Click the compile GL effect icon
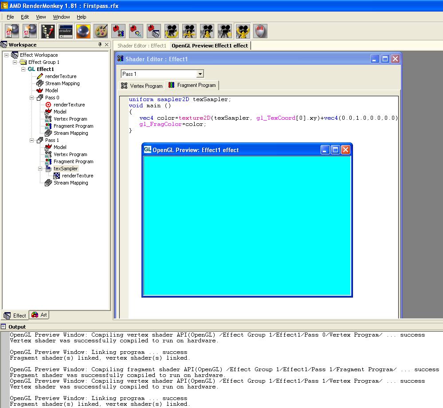This screenshot has width=443, height=408. [x=136, y=31]
